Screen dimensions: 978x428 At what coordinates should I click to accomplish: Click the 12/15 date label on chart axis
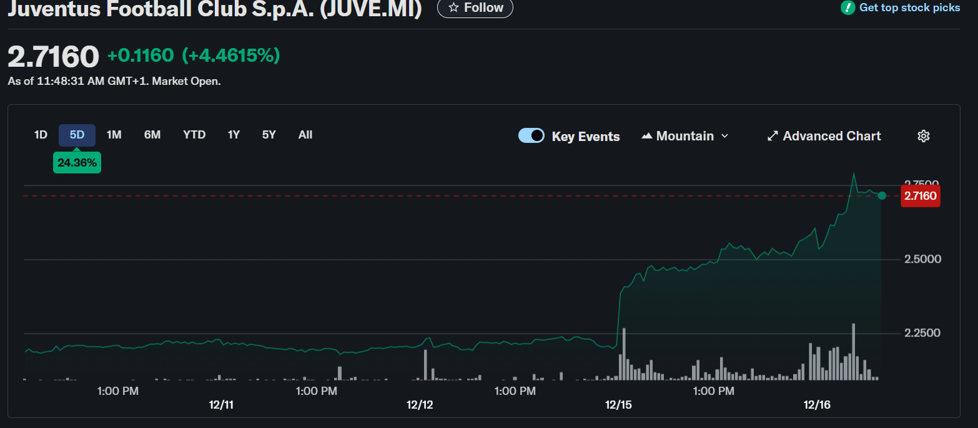pos(618,404)
